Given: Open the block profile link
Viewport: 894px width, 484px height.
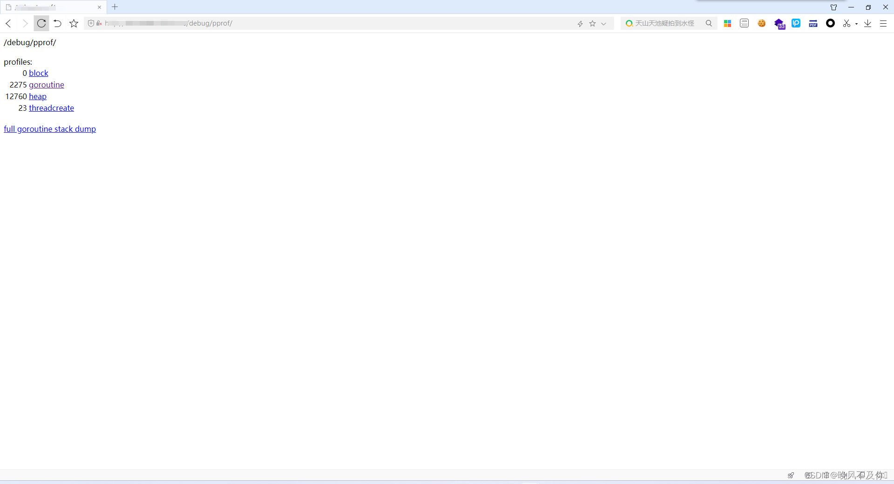Looking at the screenshot, I should pos(39,73).
